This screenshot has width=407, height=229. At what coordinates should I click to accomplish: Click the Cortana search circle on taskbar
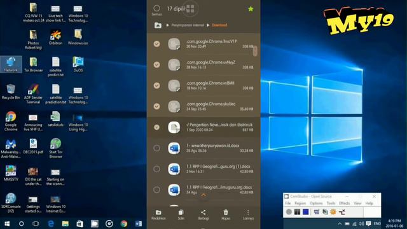click(22, 223)
